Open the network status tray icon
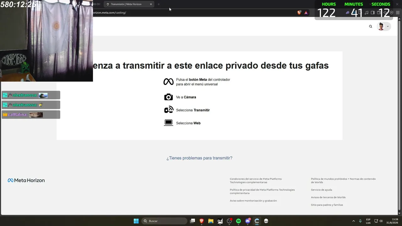 pos(376,221)
